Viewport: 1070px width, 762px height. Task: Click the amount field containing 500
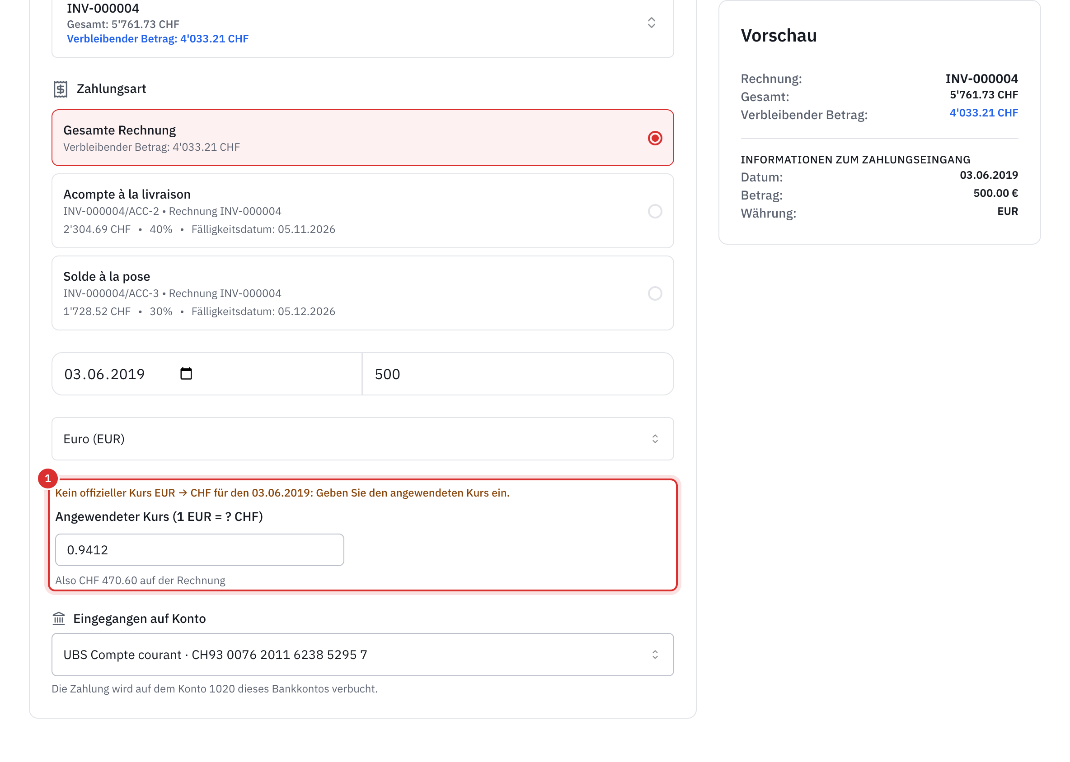click(x=518, y=374)
